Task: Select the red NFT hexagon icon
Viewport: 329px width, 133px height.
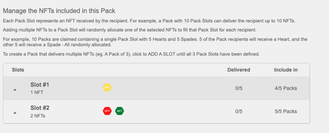Action: click(107, 111)
